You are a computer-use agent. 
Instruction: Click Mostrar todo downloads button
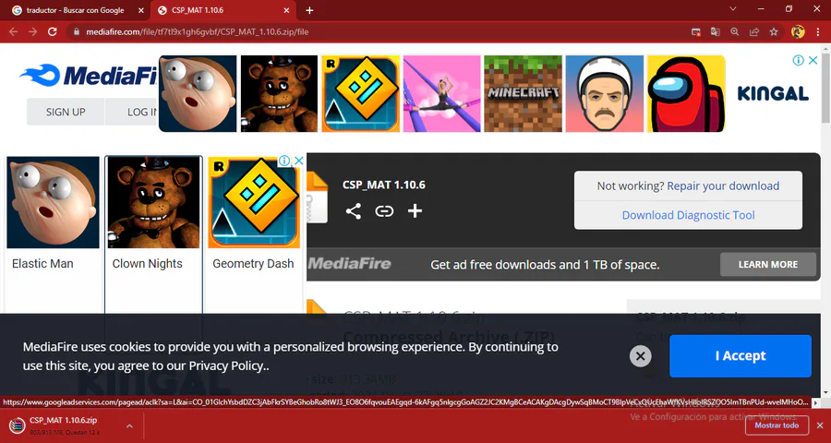[x=777, y=425]
